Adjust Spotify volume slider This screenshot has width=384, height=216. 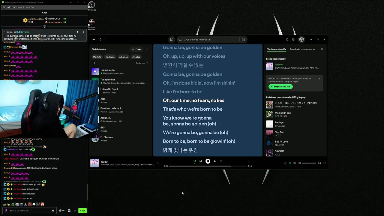[309, 163]
